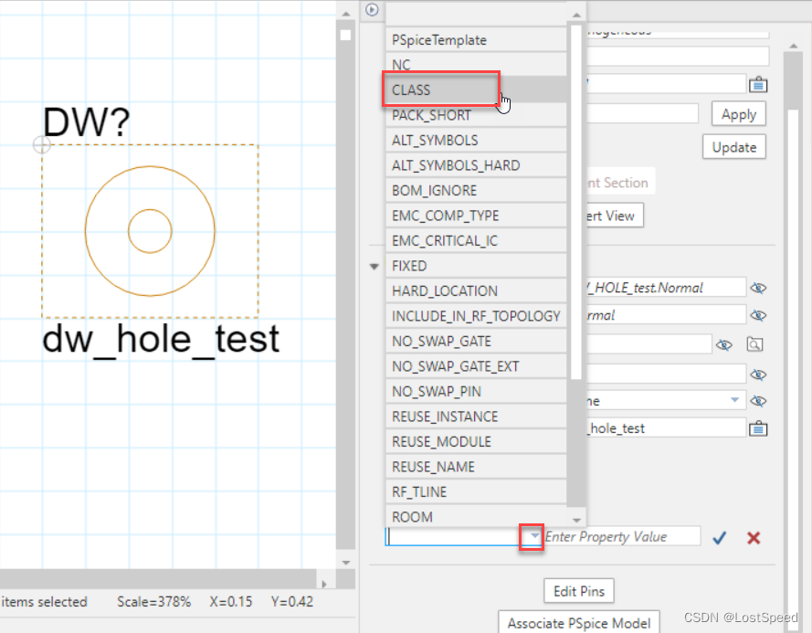Click the Edit Pins button
Image resolution: width=812 pixels, height=633 pixels.
(x=579, y=591)
